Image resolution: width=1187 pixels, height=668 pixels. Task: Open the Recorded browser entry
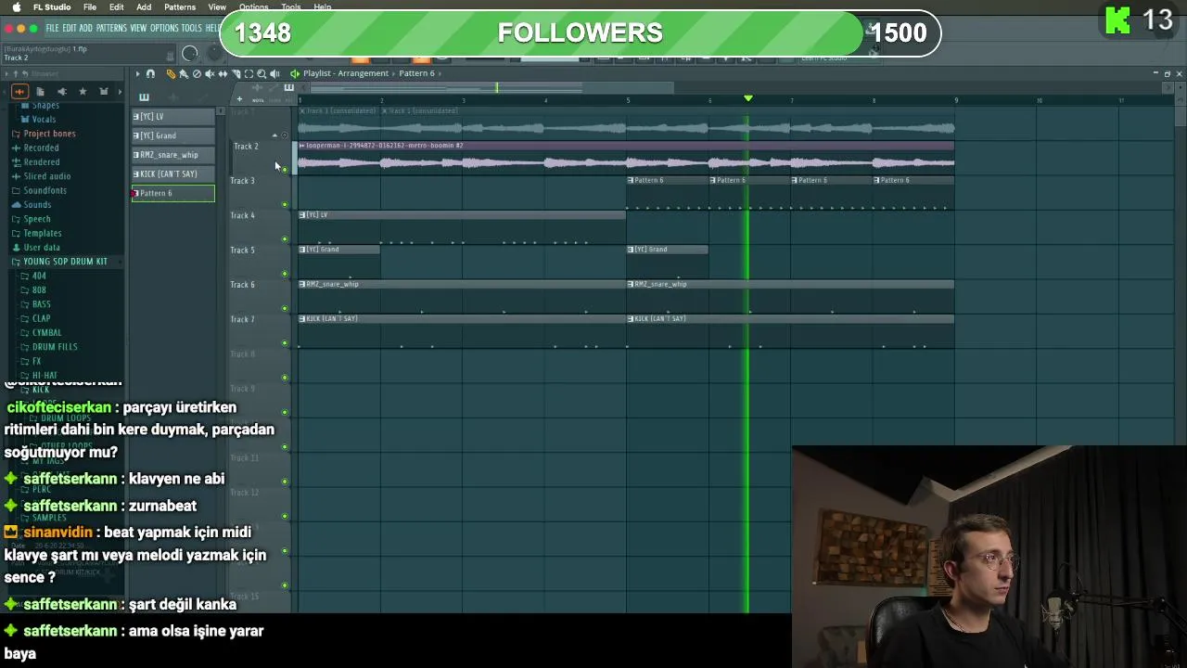(41, 148)
